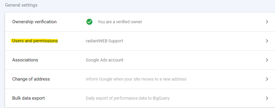Click 'You are a verified owner' text
Image resolution: width=275 pixels, height=108 pixels.
[120, 22]
